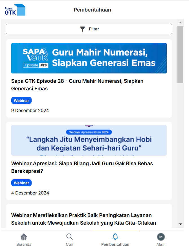Screen dimensions: 189x246
Task: Click Webinar tag under Webinar Apresiasi post
Action: 21,183
